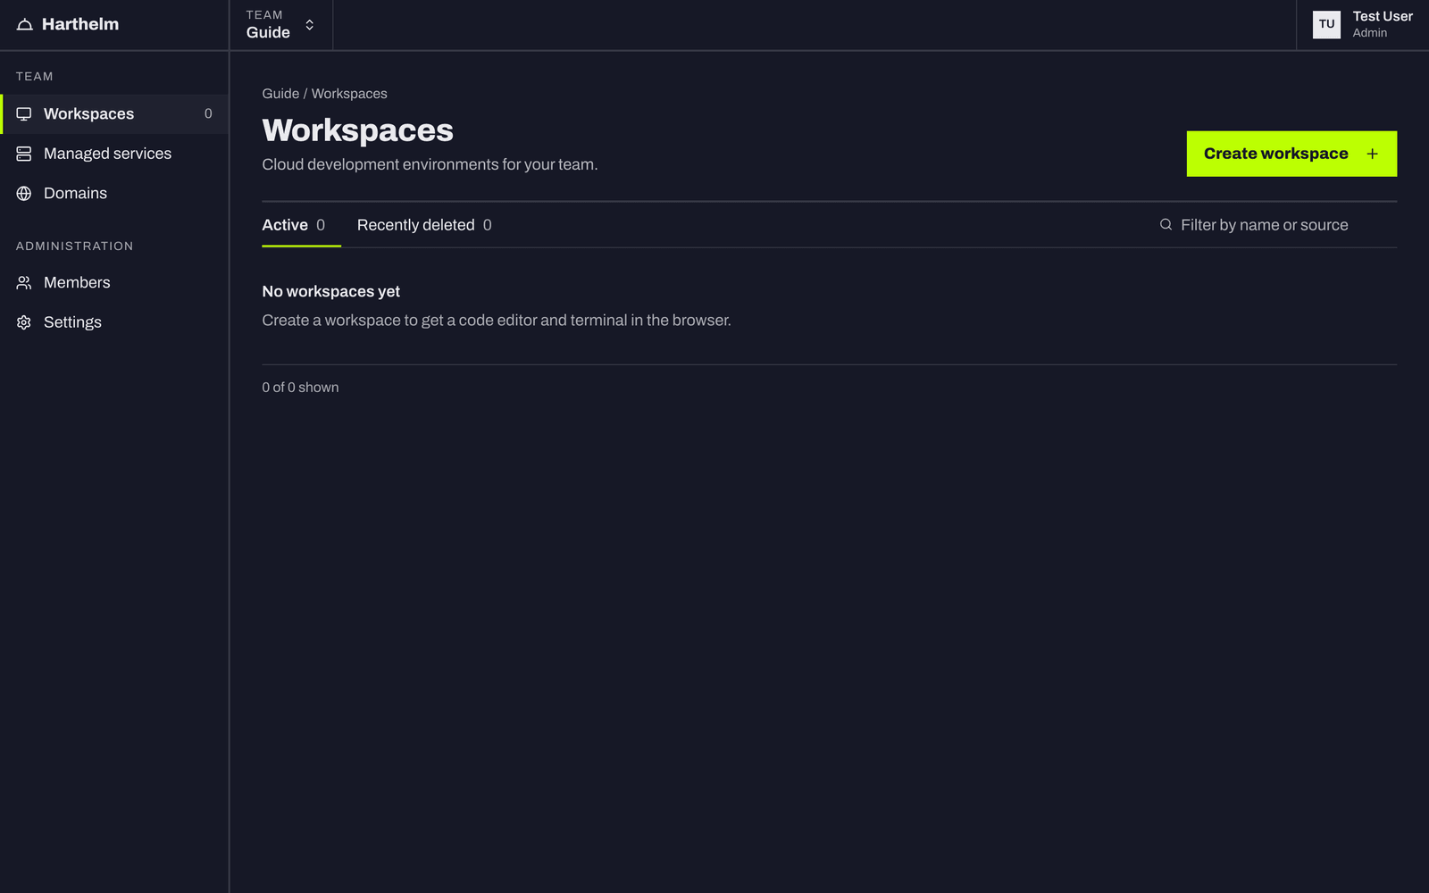Click the Workspaces monitor icon in sidebar
Viewport: 1429px width, 893px height.
[x=24, y=114]
